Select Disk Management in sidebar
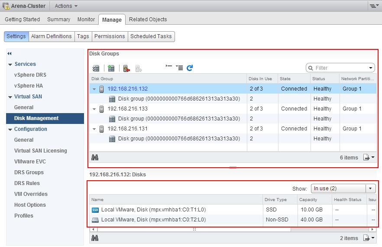Image resolution: width=382 pixels, height=247 pixels. pyautogui.click(x=45, y=118)
